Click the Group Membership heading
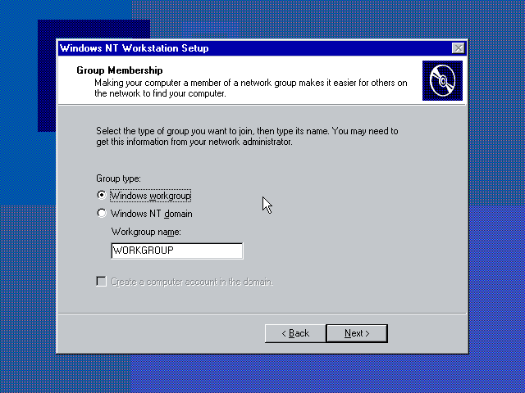The width and height of the screenshot is (525, 393). pos(120,70)
